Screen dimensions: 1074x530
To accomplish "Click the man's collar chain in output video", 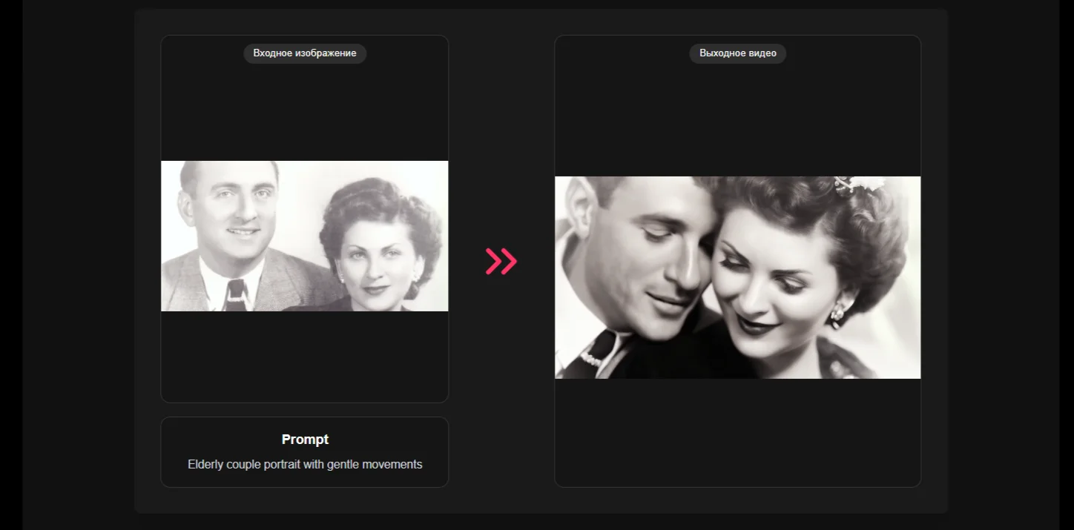I will point(592,360).
